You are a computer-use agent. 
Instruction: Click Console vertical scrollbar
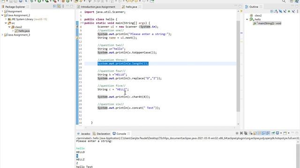tap(298, 156)
